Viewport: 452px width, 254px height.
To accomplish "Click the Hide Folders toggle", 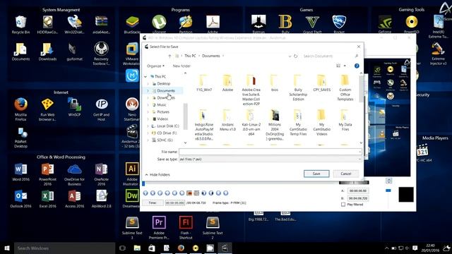I will [157, 174].
